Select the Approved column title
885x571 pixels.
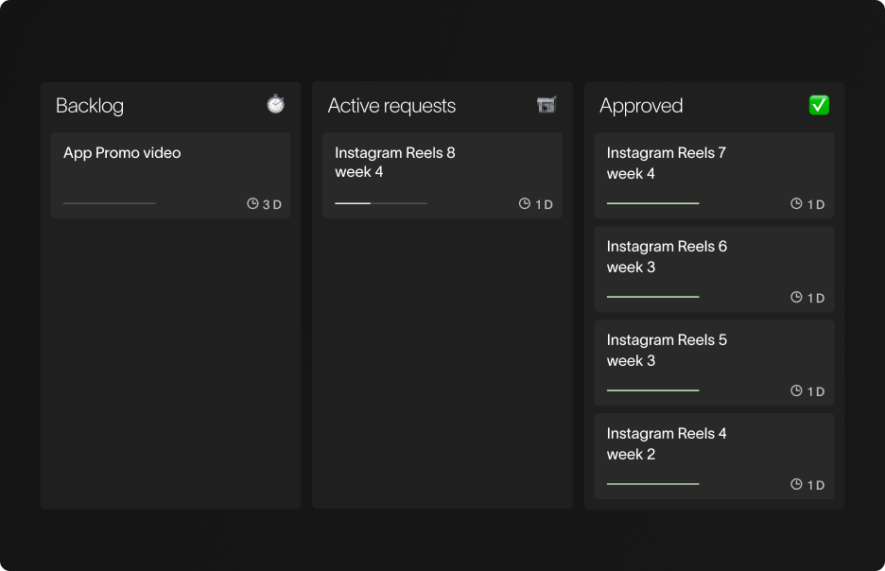point(641,106)
